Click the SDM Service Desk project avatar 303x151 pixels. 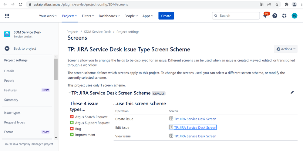coord(7,34)
